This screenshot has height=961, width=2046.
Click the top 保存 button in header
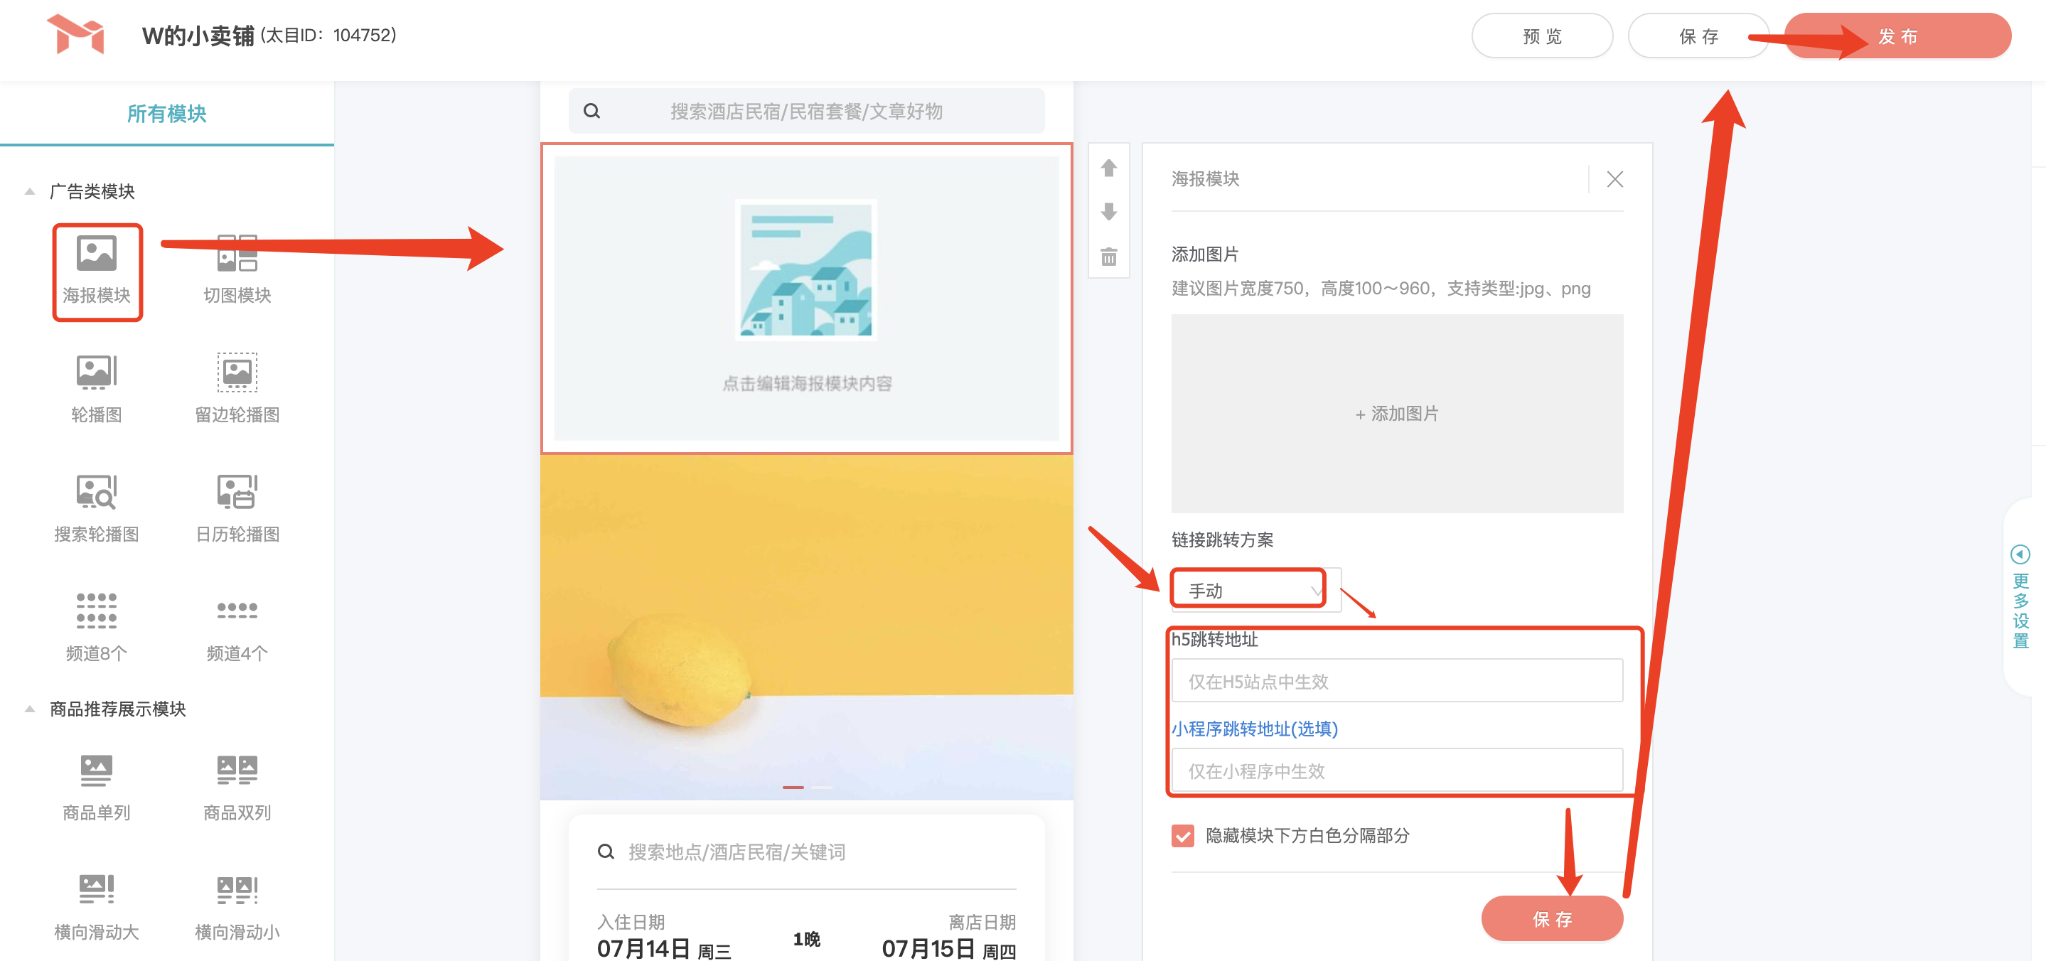point(1698,36)
